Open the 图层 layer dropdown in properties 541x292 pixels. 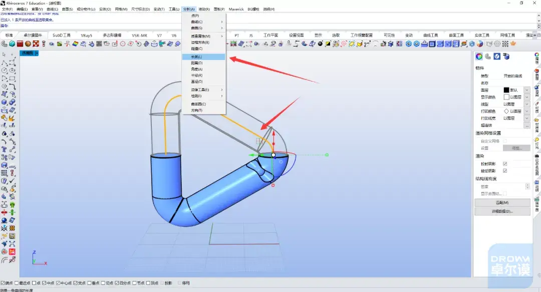[x=527, y=90]
